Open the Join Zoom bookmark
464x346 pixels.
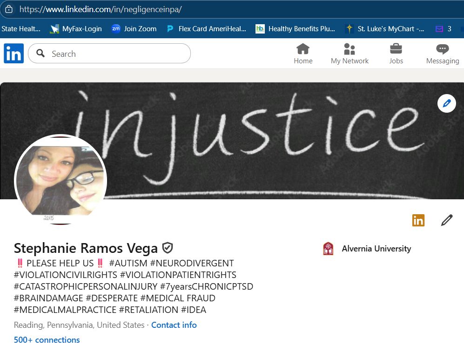point(134,29)
